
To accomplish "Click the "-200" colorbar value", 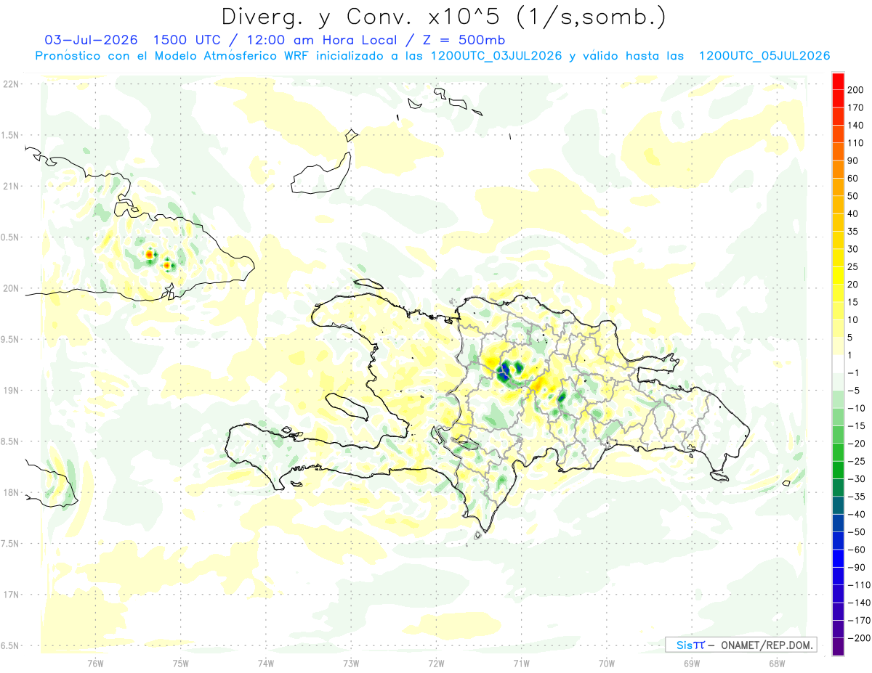I will point(857,637).
